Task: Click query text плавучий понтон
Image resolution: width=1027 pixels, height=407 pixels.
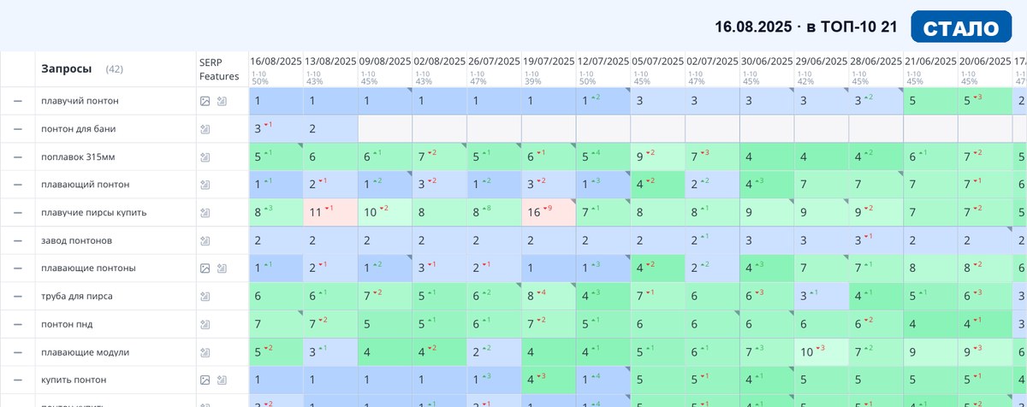Action: point(80,101)
